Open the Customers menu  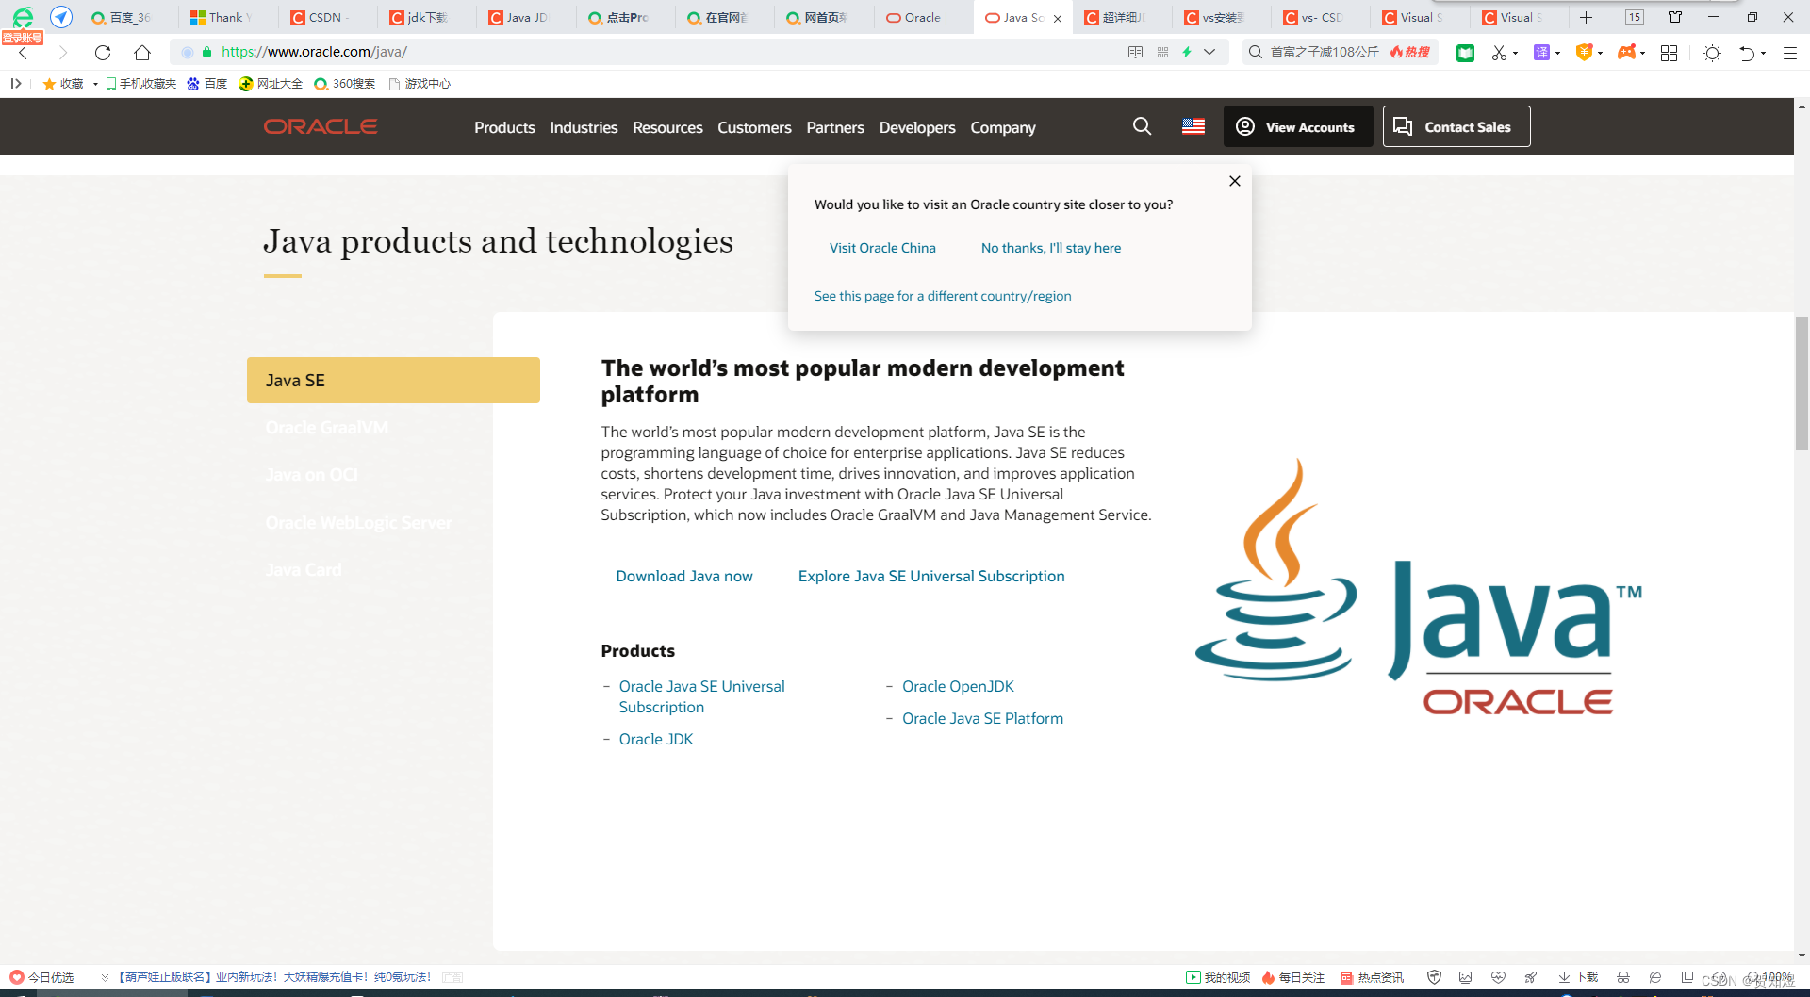point(754,127)
